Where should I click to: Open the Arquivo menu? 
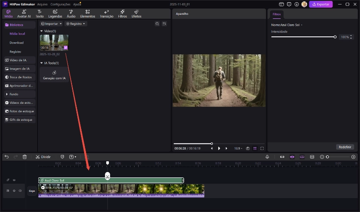coord(42,4)
